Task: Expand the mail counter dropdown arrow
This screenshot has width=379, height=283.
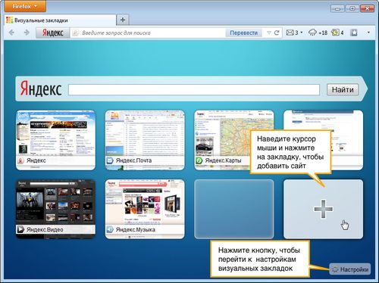Action: coord(302,33)
